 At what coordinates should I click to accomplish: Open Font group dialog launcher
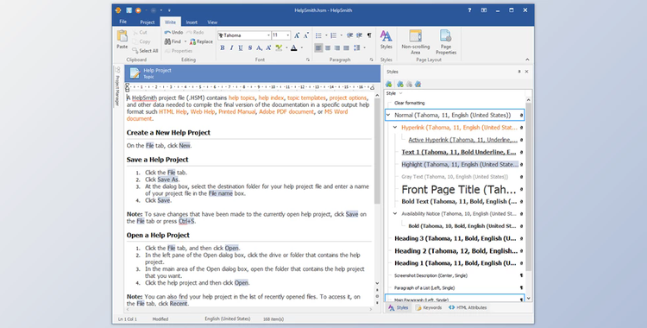tap(308, 60)
